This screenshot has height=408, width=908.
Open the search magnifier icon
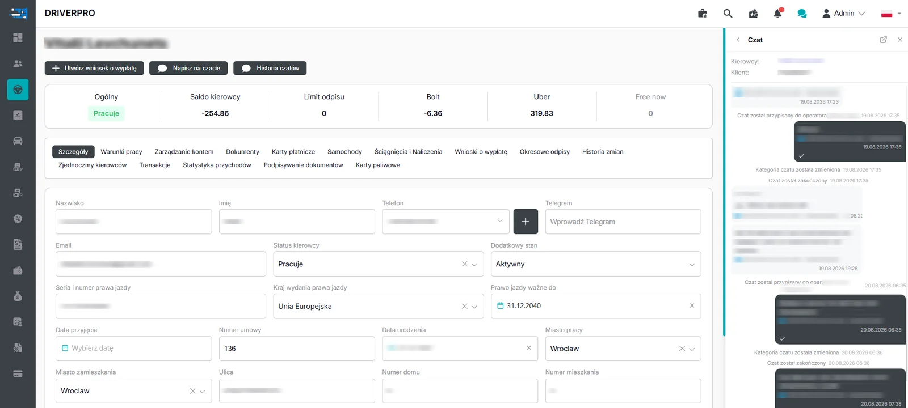coord(728,14)
